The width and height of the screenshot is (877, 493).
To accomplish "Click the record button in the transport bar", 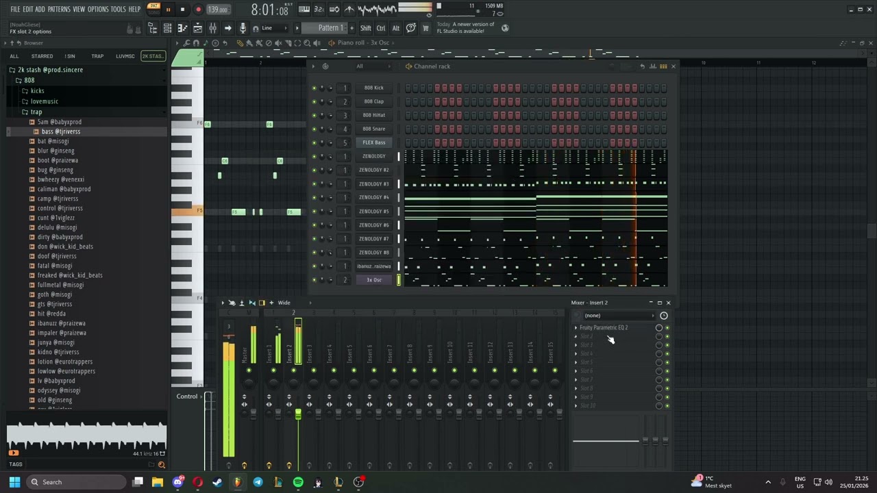I will [x=198, y=10].
